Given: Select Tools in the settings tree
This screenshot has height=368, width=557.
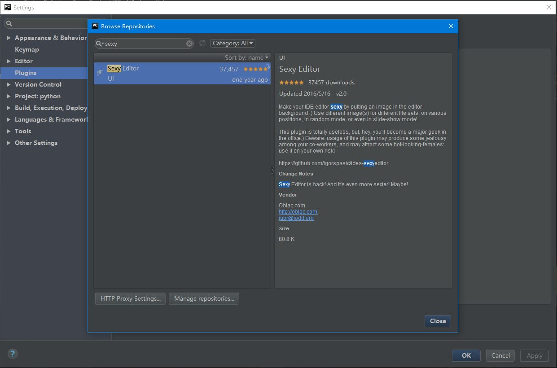Looking at the screenshot, I should click(23, 131).
